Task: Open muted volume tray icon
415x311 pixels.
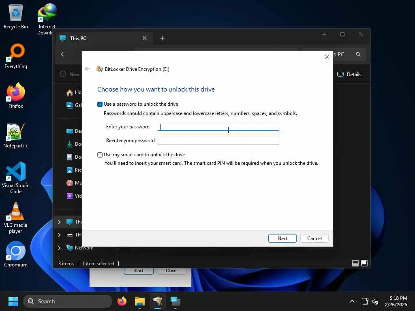Action: point(375,301)
